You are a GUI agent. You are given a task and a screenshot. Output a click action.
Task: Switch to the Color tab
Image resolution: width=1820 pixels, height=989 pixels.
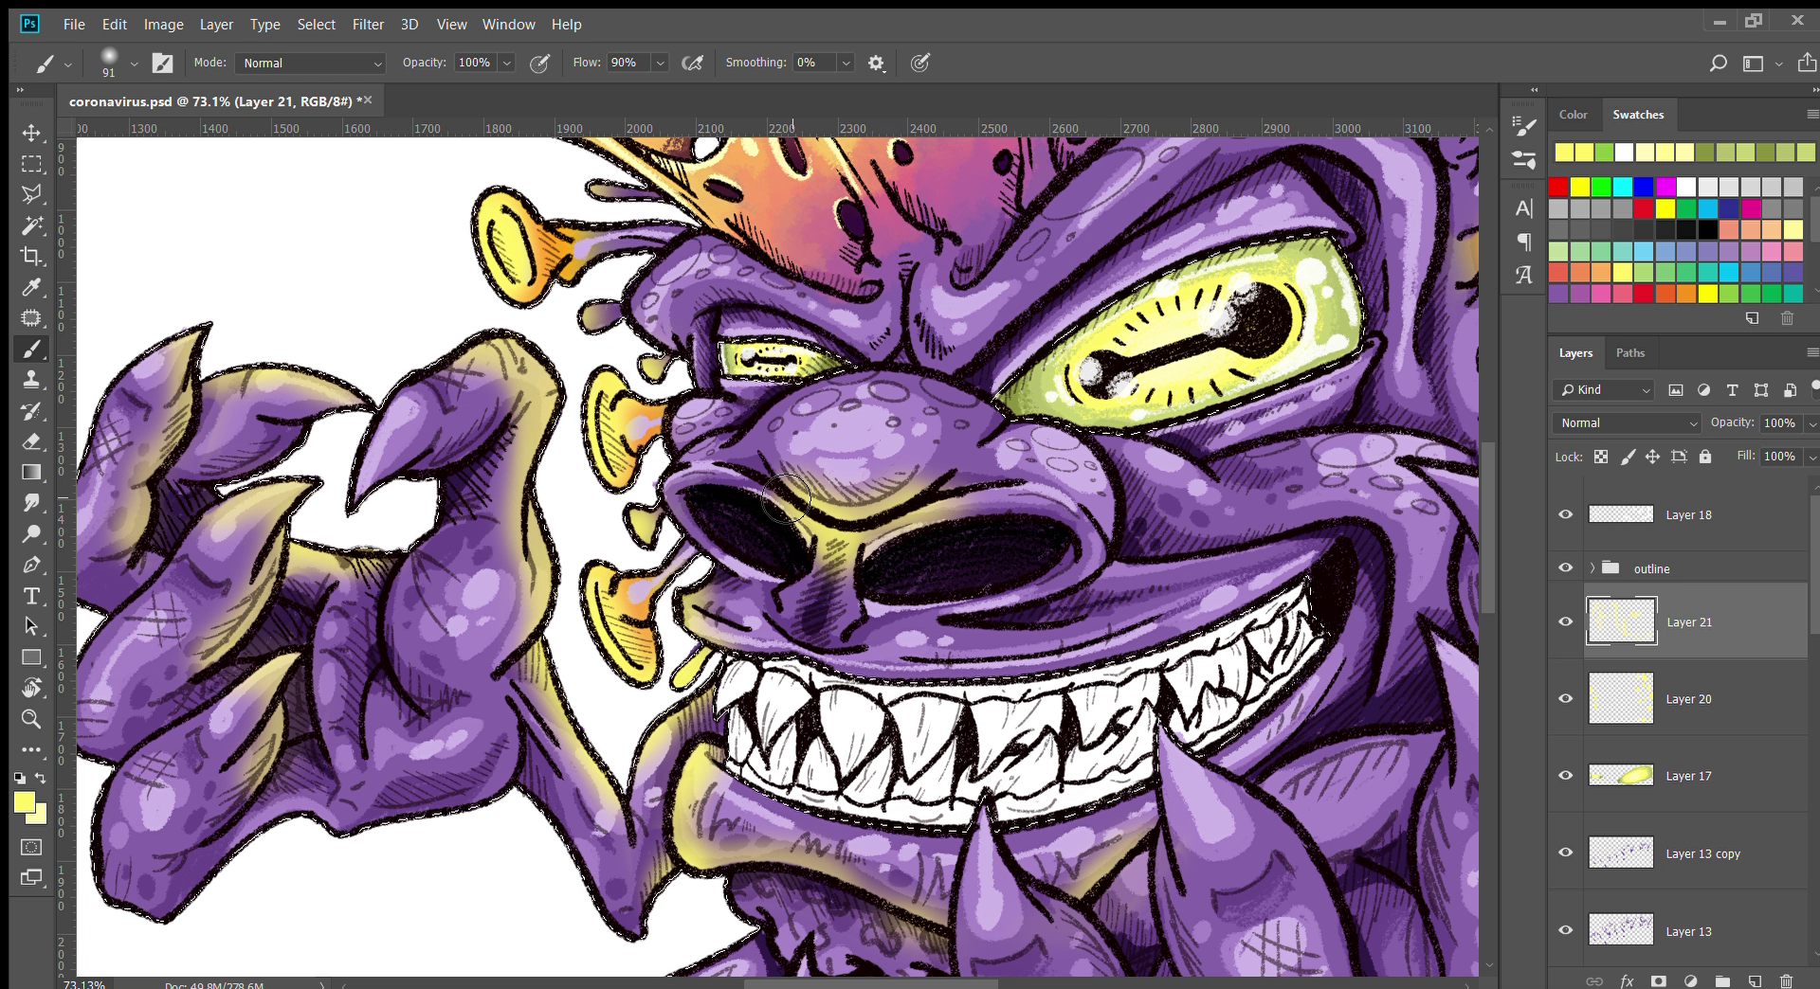(1573, 115)
